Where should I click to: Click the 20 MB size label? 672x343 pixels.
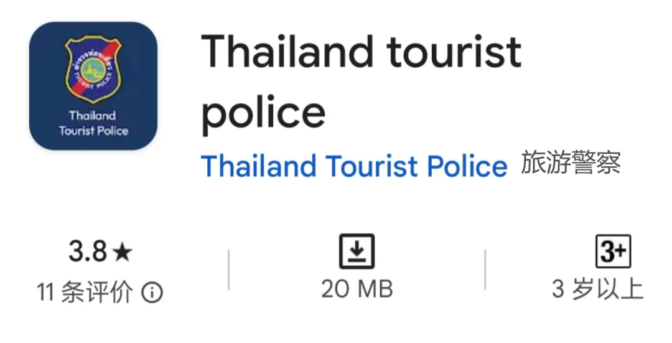[357, 289]
